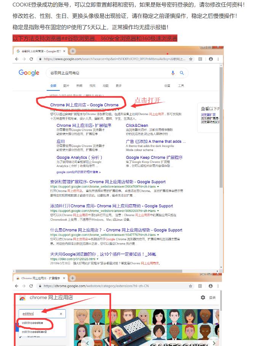The width and height of the screenshot is (263, 346).
Task: Click previous arrow on Web Store carousel
Action: point(88,342)
